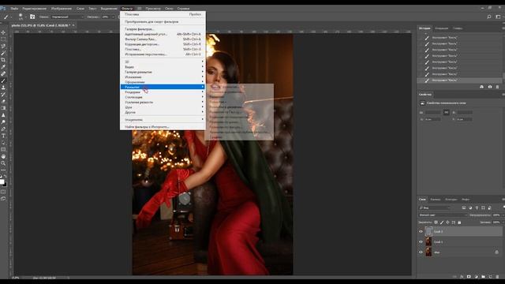Expand the Галерея размытия submenu
The image size is (505, 284).
tap(163, 72)
